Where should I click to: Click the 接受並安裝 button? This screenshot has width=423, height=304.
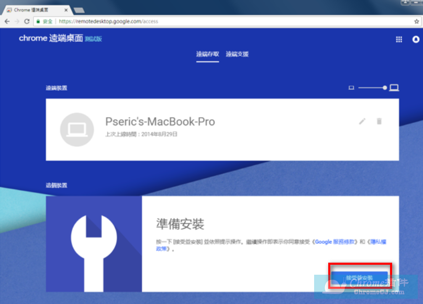point(359,278)
